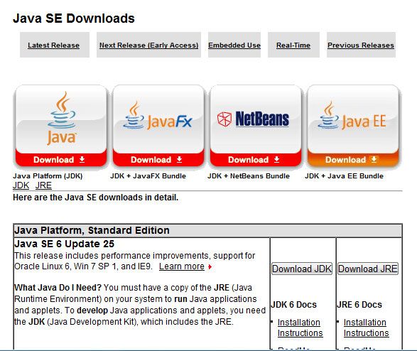The height and width of the screenshot is (351, 417).
Task: Click the Java SE Downloads heading
Action: 74,18
